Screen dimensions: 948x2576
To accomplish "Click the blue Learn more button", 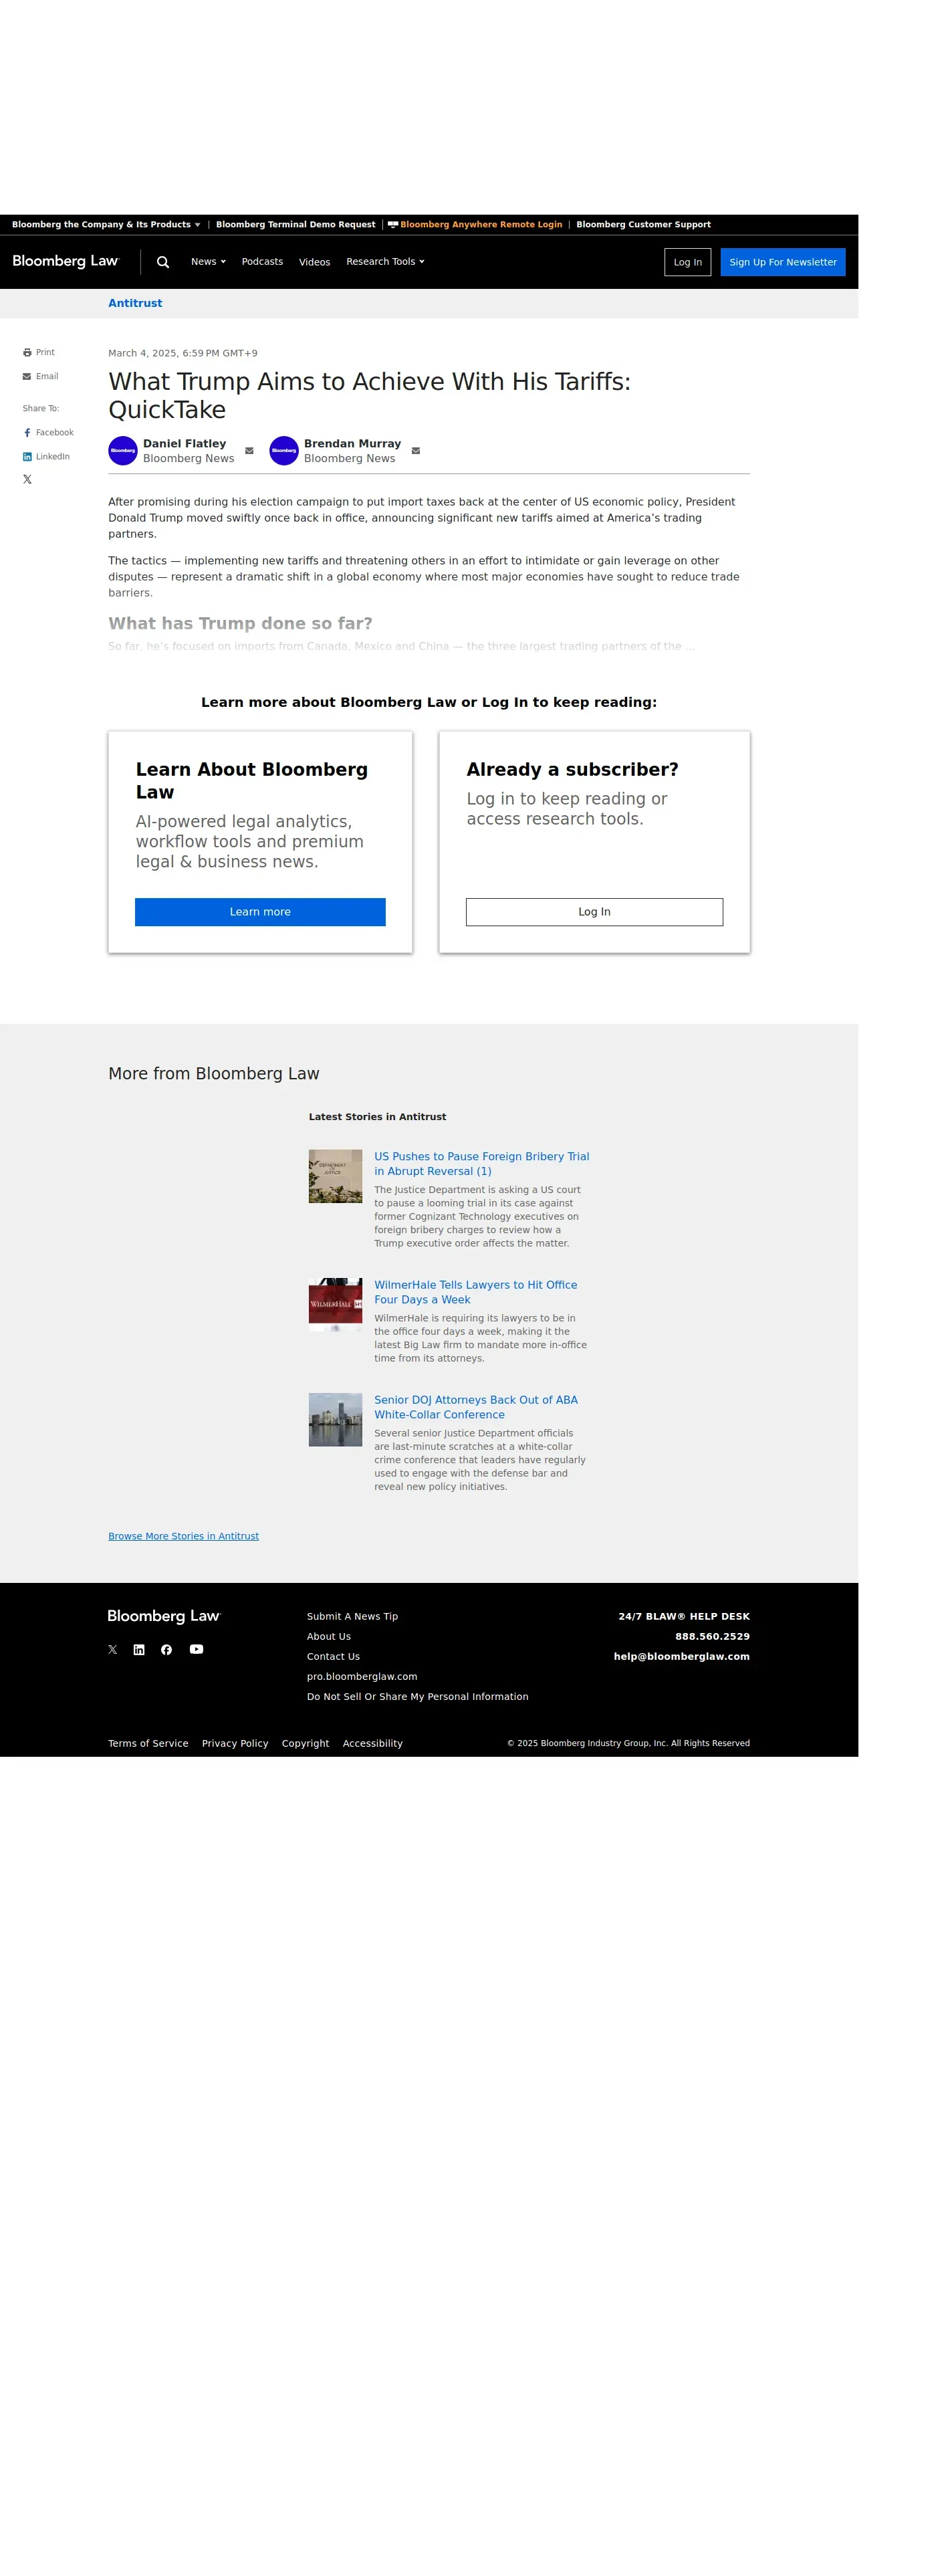I will point(260,912).
